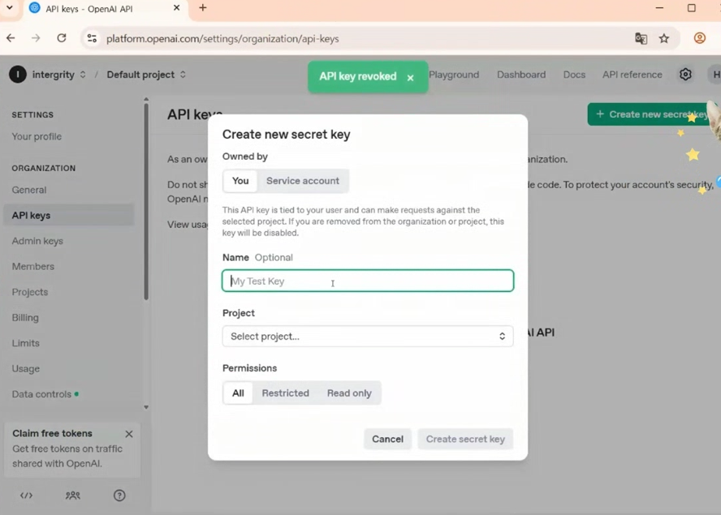This screenshot has height=515, width=721.
Task: Close the API keys browser tab
Action: pyautogui.click(x=176, y=8)
